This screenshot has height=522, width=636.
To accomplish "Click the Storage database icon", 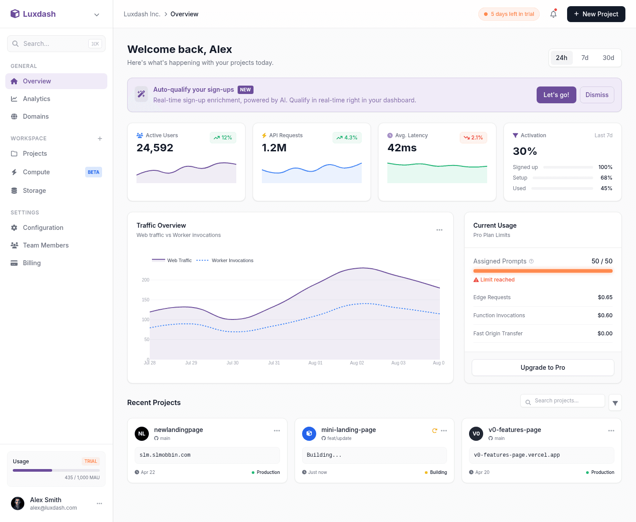I will (x=14, y=191).
